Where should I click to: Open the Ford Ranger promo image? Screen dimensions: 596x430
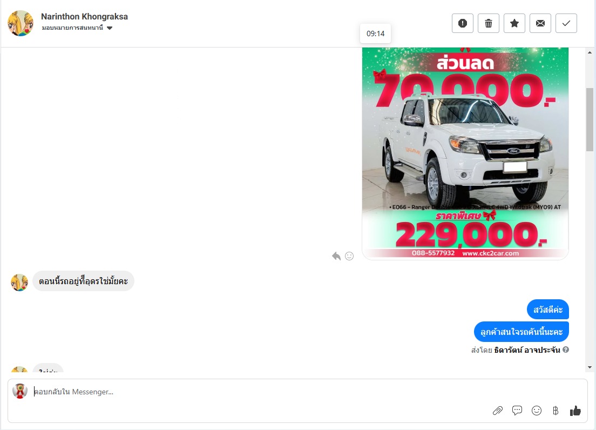pyautogui.click(x=465, y=153)
